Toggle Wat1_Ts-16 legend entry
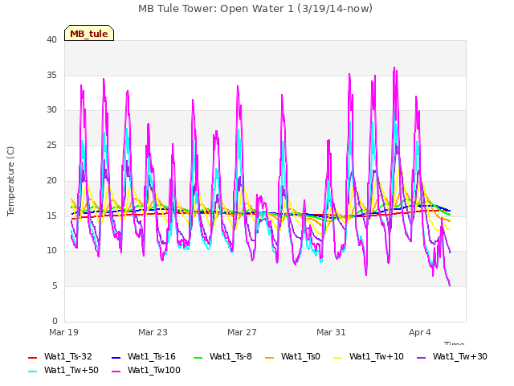The width and height of the screenshot is (514, 386). click(x=144, y=356)
